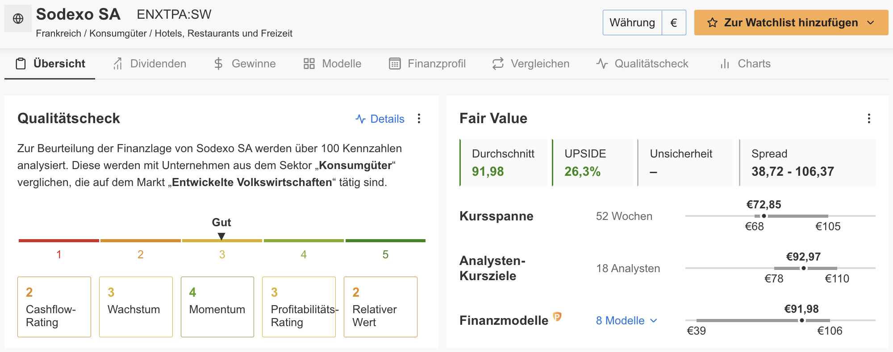Click the grid icon on Modelle
The width and height of the screenshot is (893, 352).
309,64
